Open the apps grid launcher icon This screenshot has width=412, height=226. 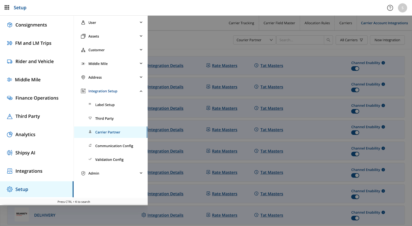7,7
